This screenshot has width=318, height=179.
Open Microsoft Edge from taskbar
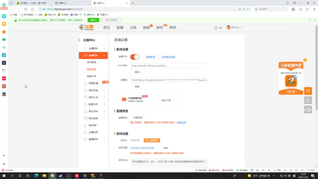[x=36, y=176]
